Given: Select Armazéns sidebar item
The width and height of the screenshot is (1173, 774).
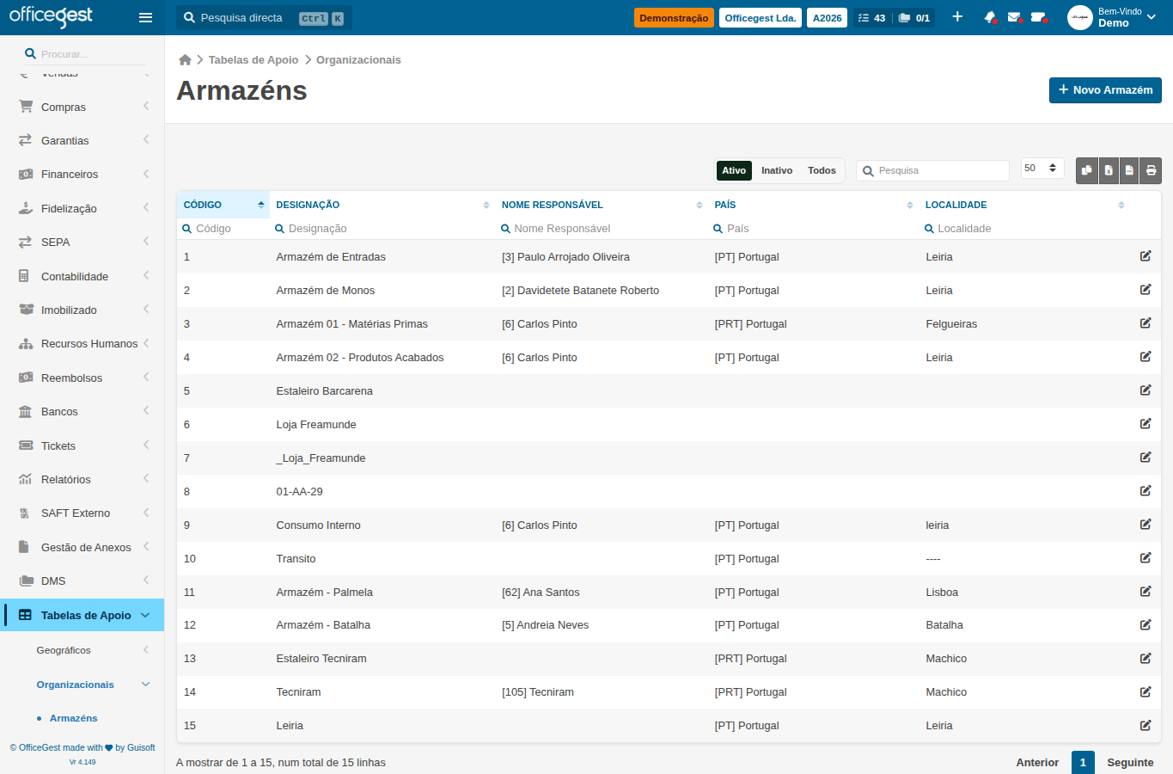Looking at the screenshot, I should pyautogui.click(x=73, y=718).
